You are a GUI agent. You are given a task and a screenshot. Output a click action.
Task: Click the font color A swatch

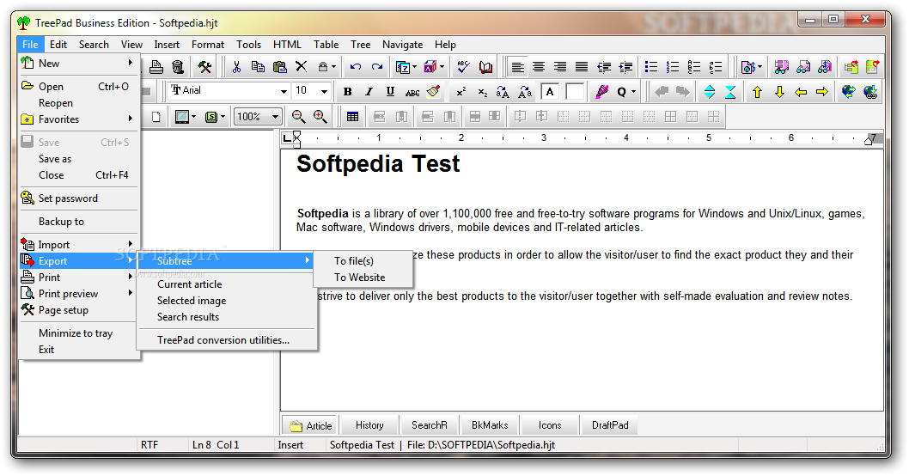(x=550, y=92)
